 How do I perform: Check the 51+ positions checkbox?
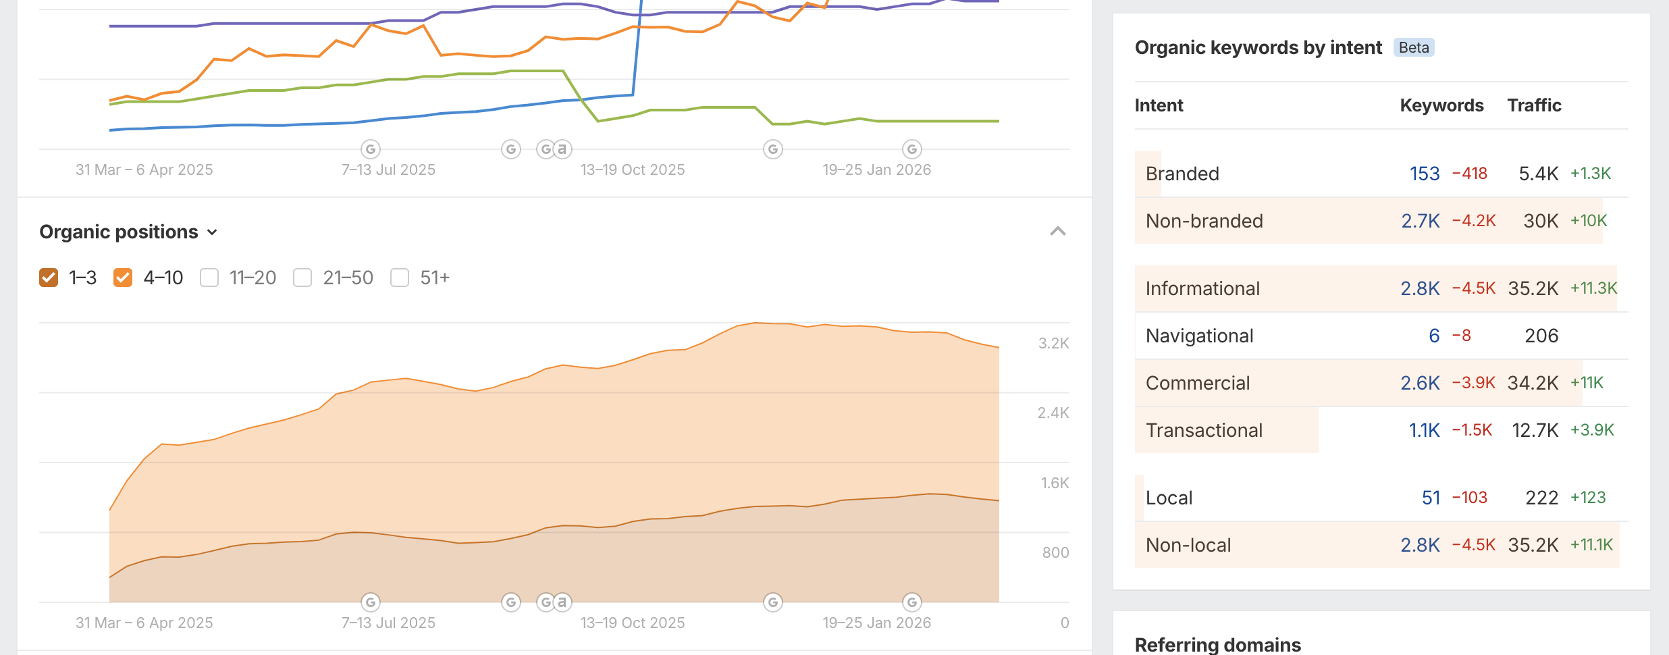click(x=399, y=277)
